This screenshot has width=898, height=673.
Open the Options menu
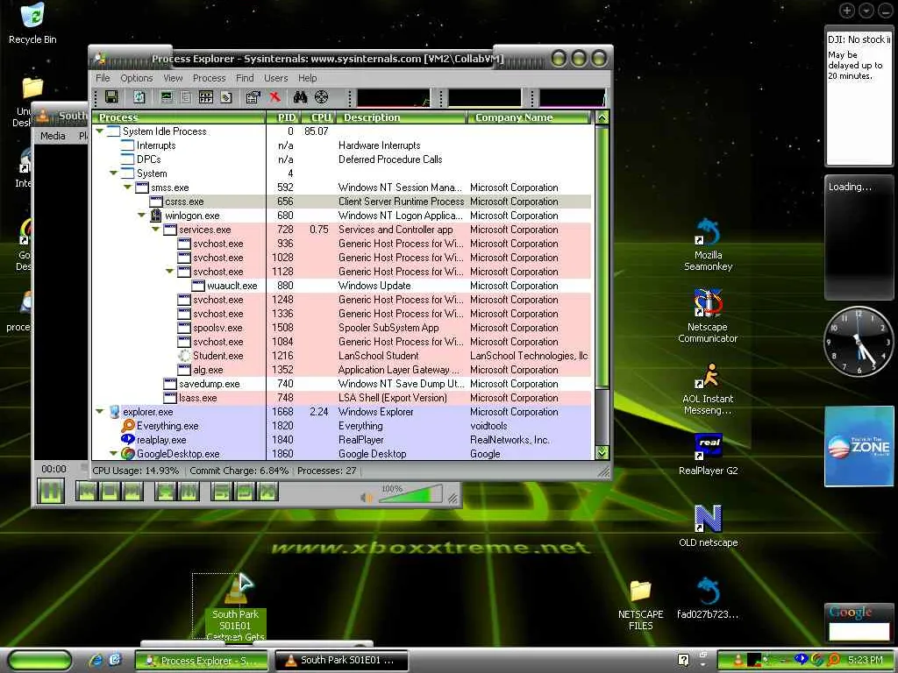pos(136,78)
